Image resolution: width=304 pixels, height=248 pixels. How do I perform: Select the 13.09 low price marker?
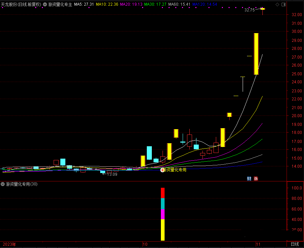112,174
